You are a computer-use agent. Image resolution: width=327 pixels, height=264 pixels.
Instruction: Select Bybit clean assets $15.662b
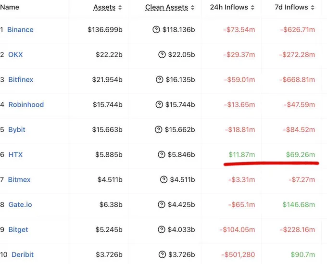point(180,129)
